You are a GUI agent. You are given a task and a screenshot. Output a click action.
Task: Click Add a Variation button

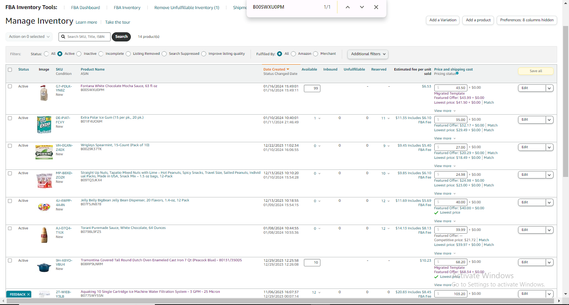coord(443,20)
